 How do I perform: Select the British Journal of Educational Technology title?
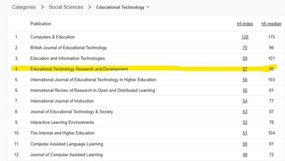68,48
